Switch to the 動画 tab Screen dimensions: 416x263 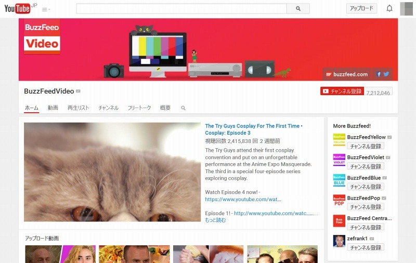(x=53, y=108)
